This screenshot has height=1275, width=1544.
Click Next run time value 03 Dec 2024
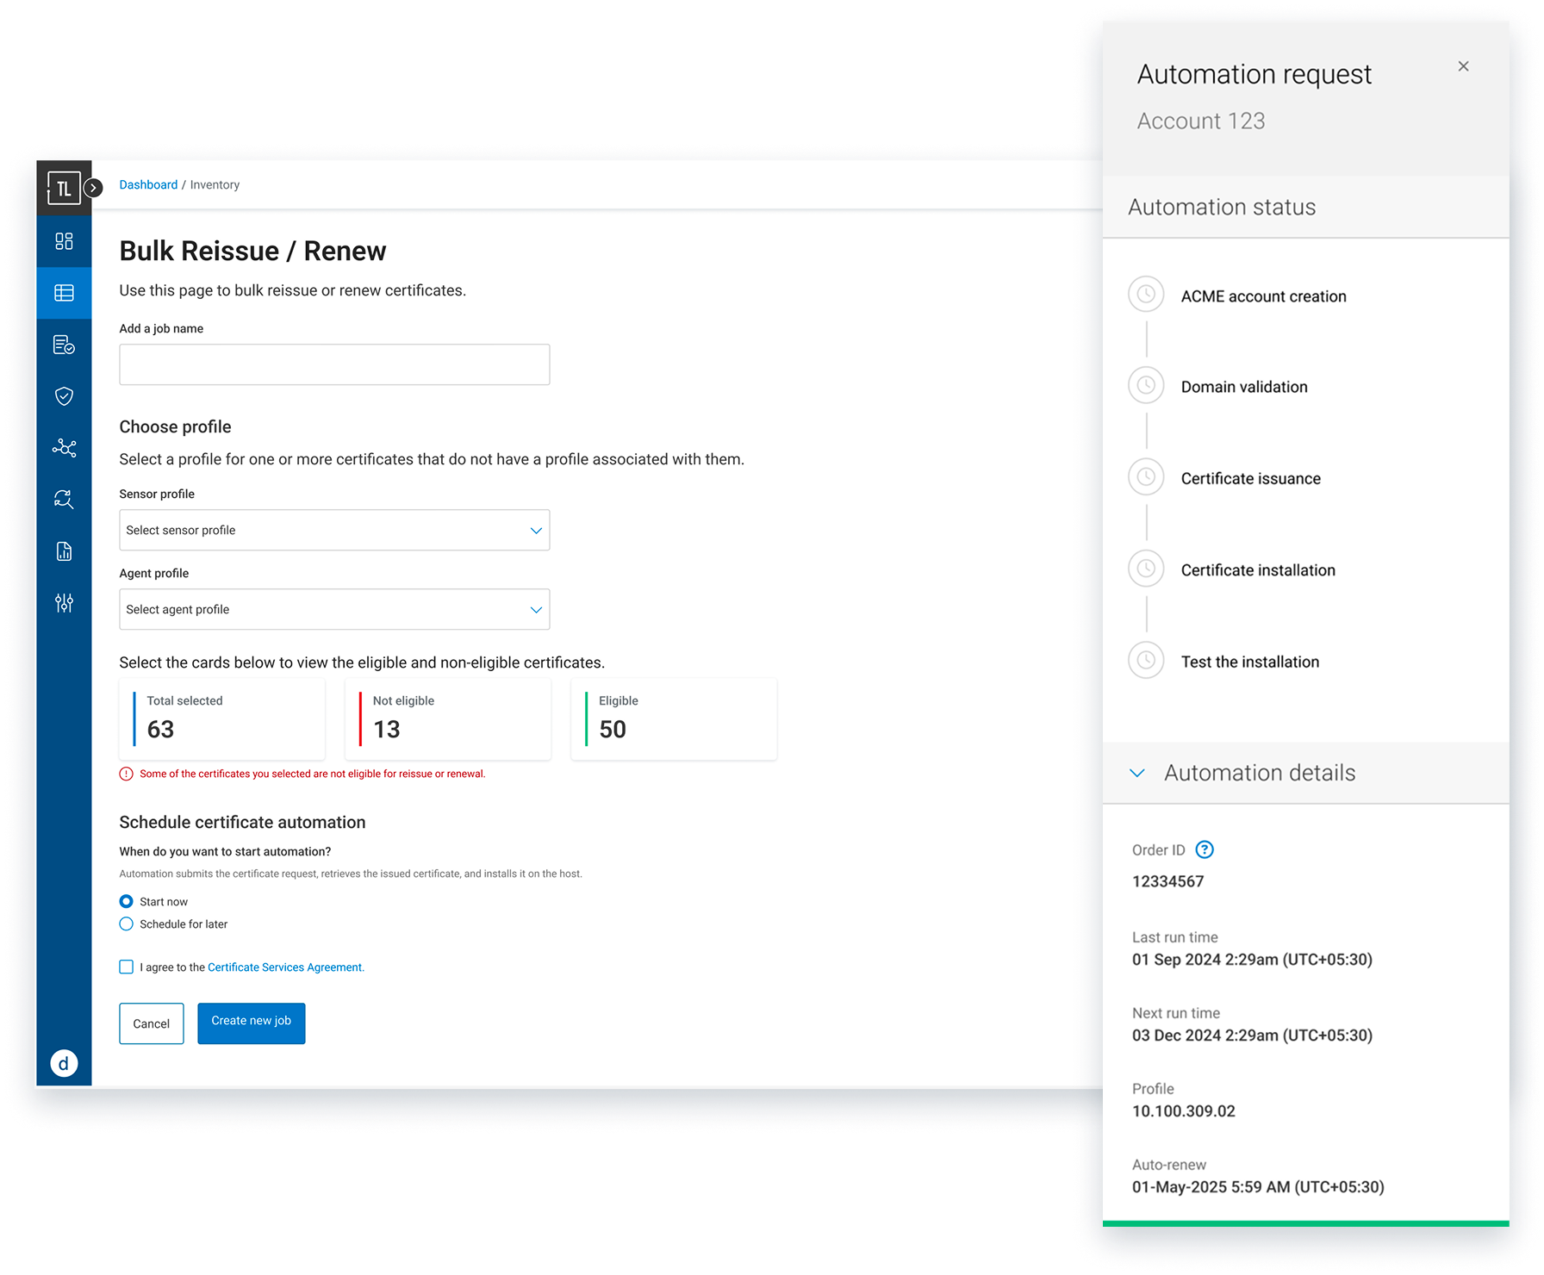[1252, 1036]
